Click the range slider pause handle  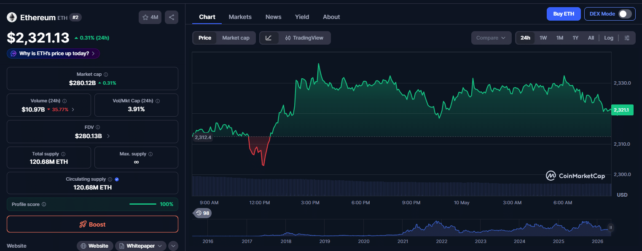(x=611, y=228)
